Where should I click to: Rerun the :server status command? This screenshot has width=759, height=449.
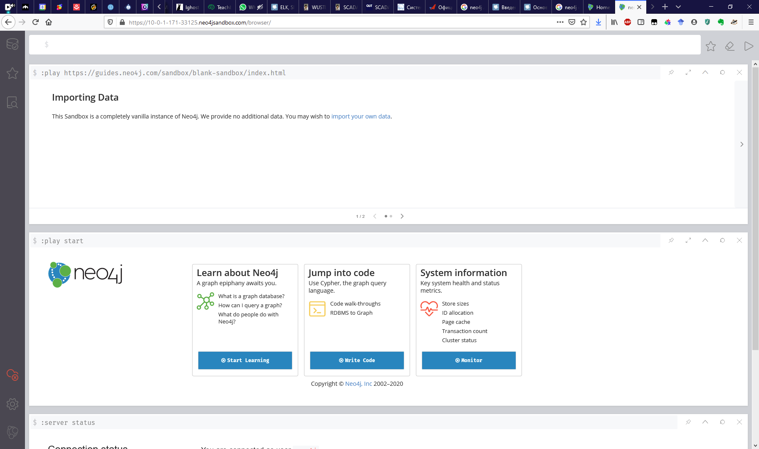coord(722,422)
